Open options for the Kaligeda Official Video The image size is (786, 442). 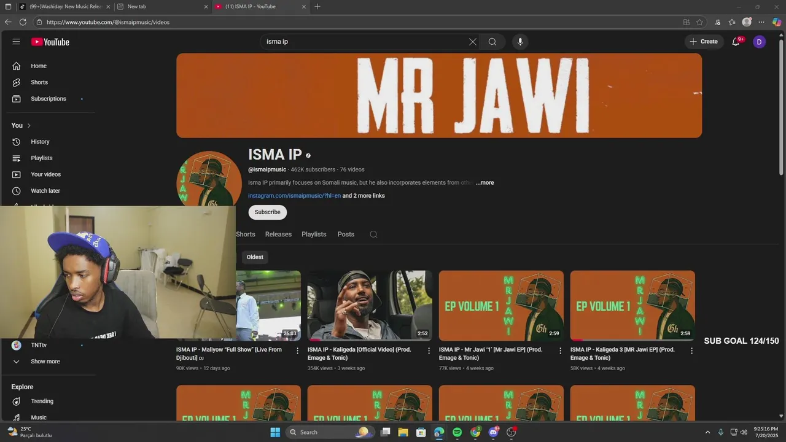click(x=429, y=351)
